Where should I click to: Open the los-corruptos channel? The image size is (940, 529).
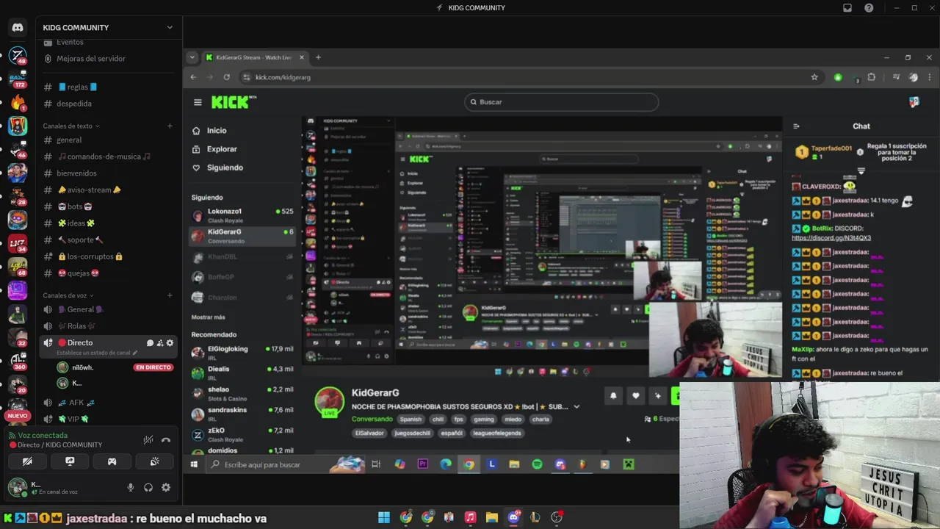pos(90,256)
